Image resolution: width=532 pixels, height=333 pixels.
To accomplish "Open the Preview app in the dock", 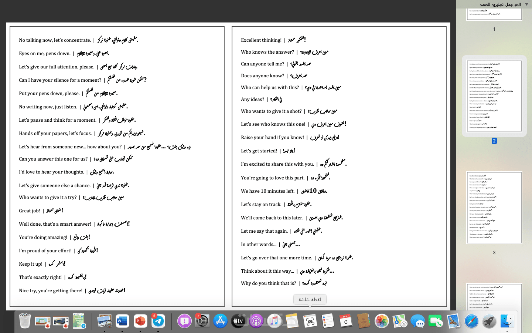I will [x=105, y=321].
